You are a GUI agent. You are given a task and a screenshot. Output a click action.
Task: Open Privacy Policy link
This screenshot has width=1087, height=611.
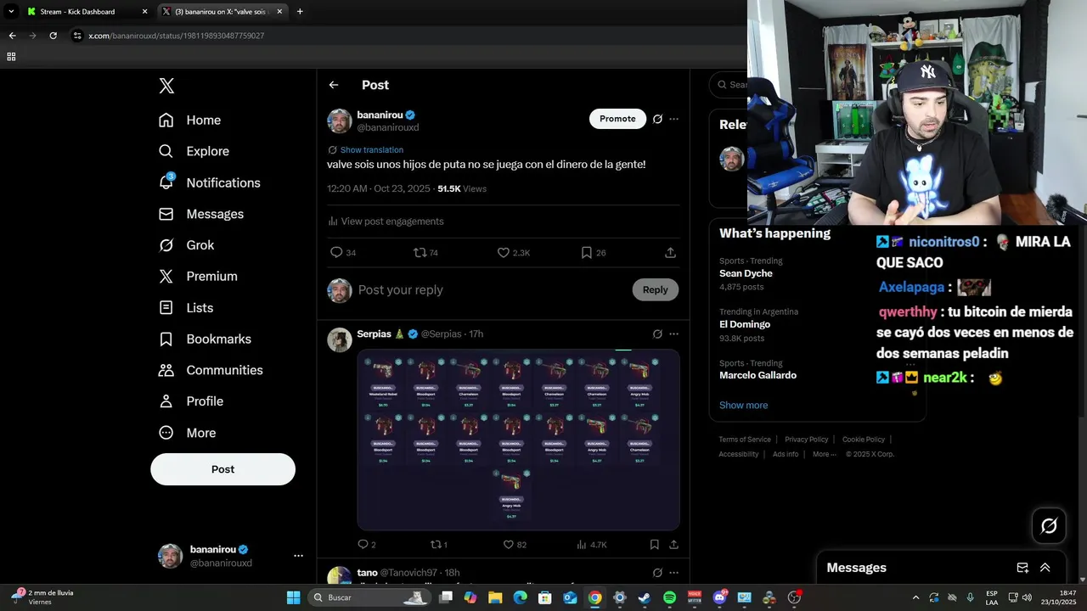(x=806, y=440)
